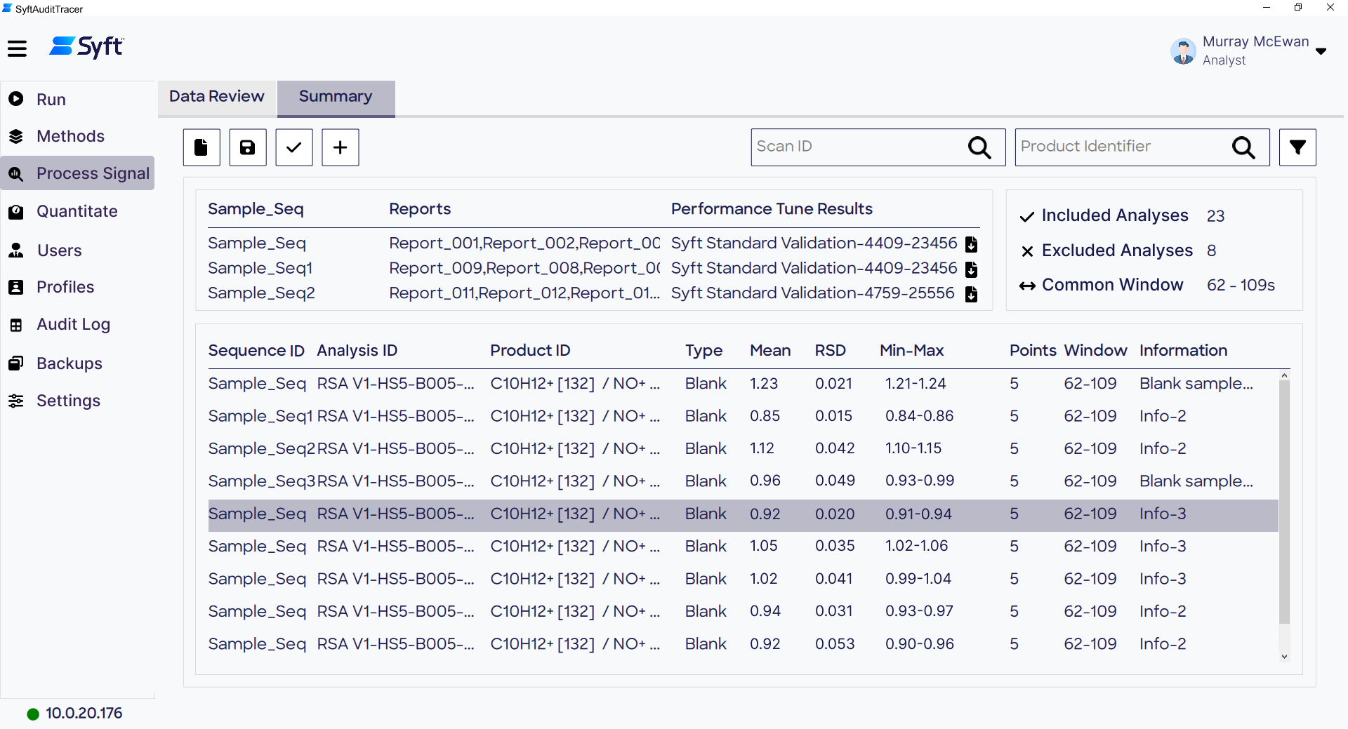This screenshot has height=729, width=1348.
Task: Select Process Signal in sidebar
Action: coord(77,173)
